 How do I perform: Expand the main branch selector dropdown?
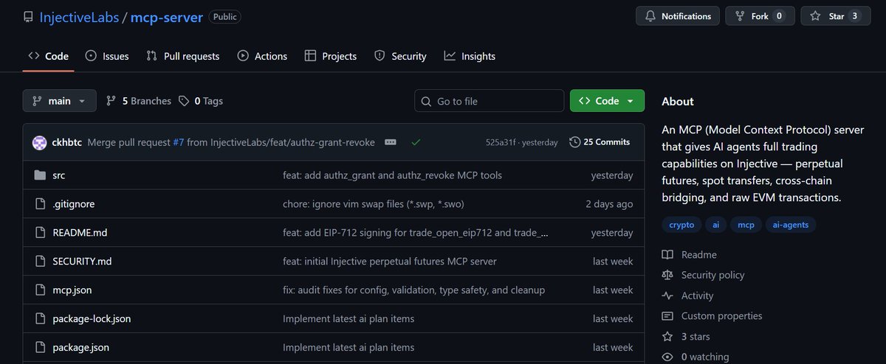[59, 101]
